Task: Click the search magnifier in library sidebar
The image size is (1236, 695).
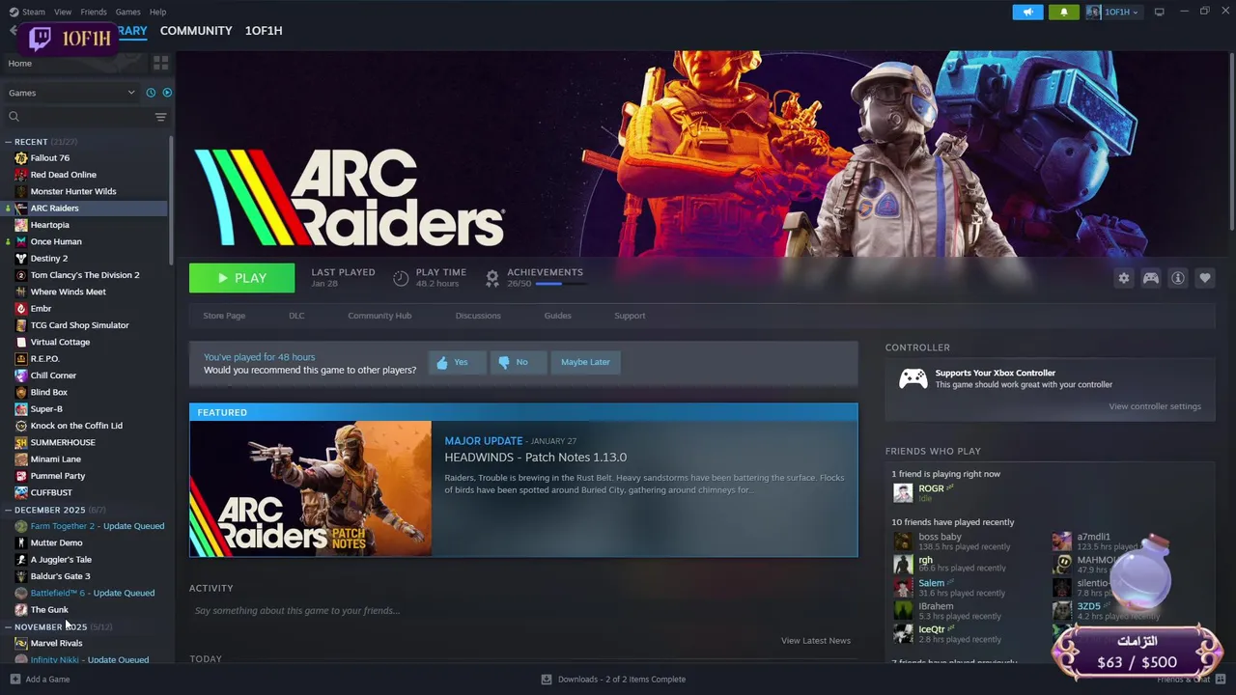Action: (x=14, y=117)
